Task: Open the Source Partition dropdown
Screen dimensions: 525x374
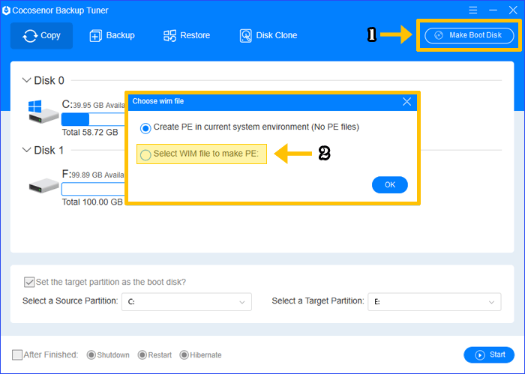Action: (187, 302)
